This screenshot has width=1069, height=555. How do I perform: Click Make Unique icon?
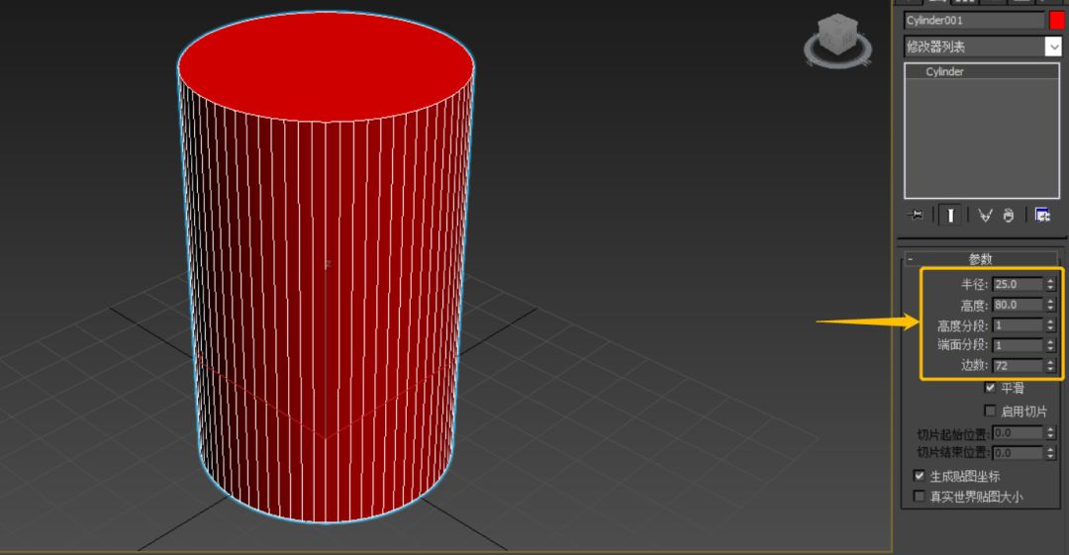point(985,216)
